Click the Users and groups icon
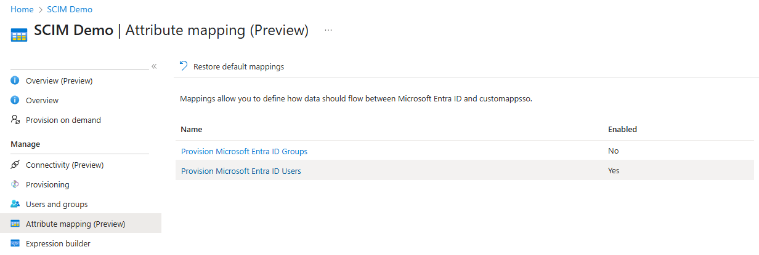759x255 pixels. coord(15,204)
